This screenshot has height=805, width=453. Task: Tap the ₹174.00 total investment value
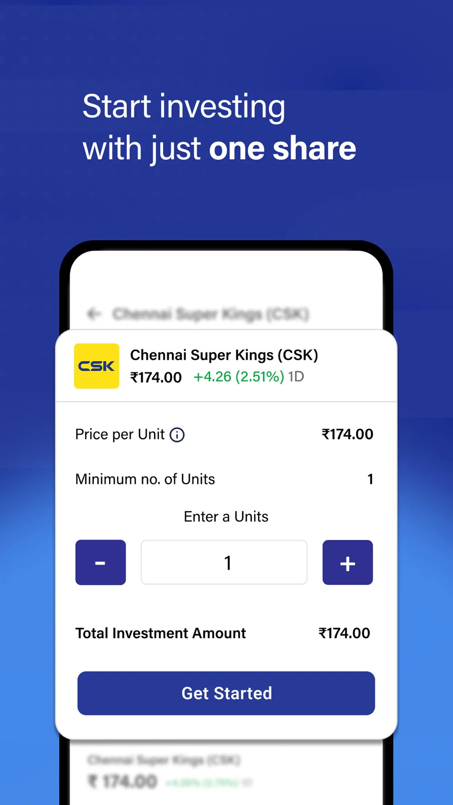(344, 633)
